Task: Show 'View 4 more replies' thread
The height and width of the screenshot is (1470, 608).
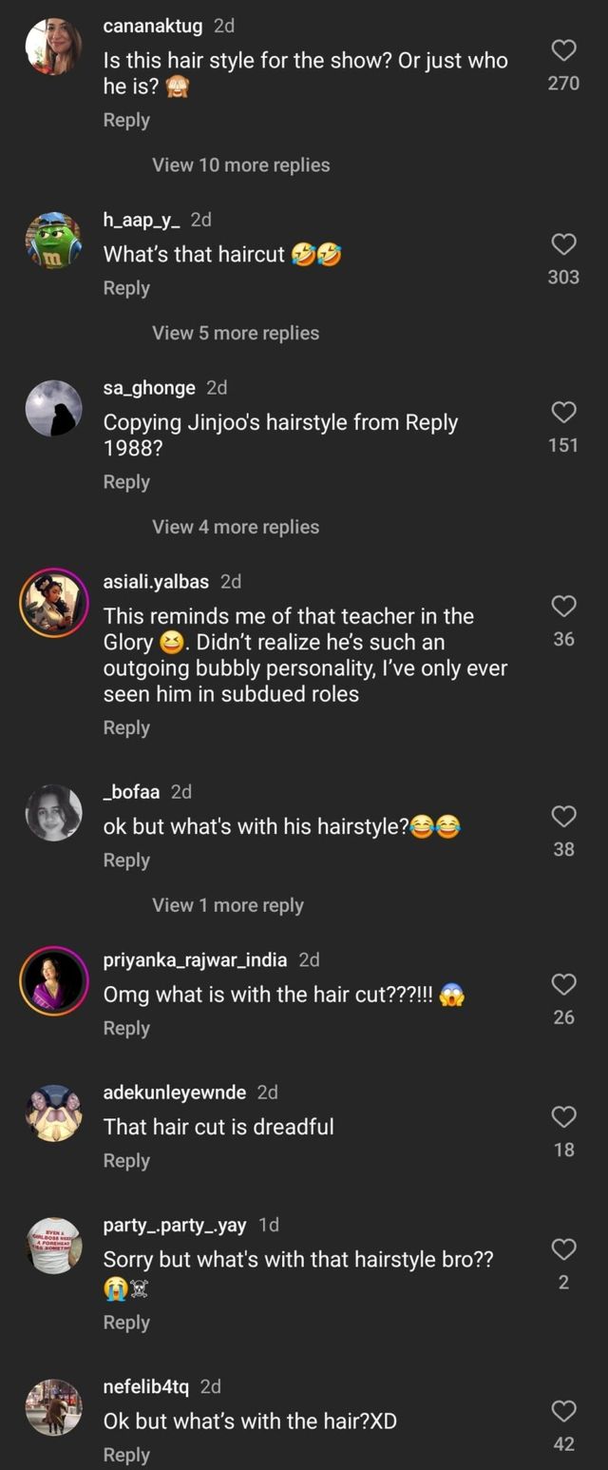Action: point(235,527)
